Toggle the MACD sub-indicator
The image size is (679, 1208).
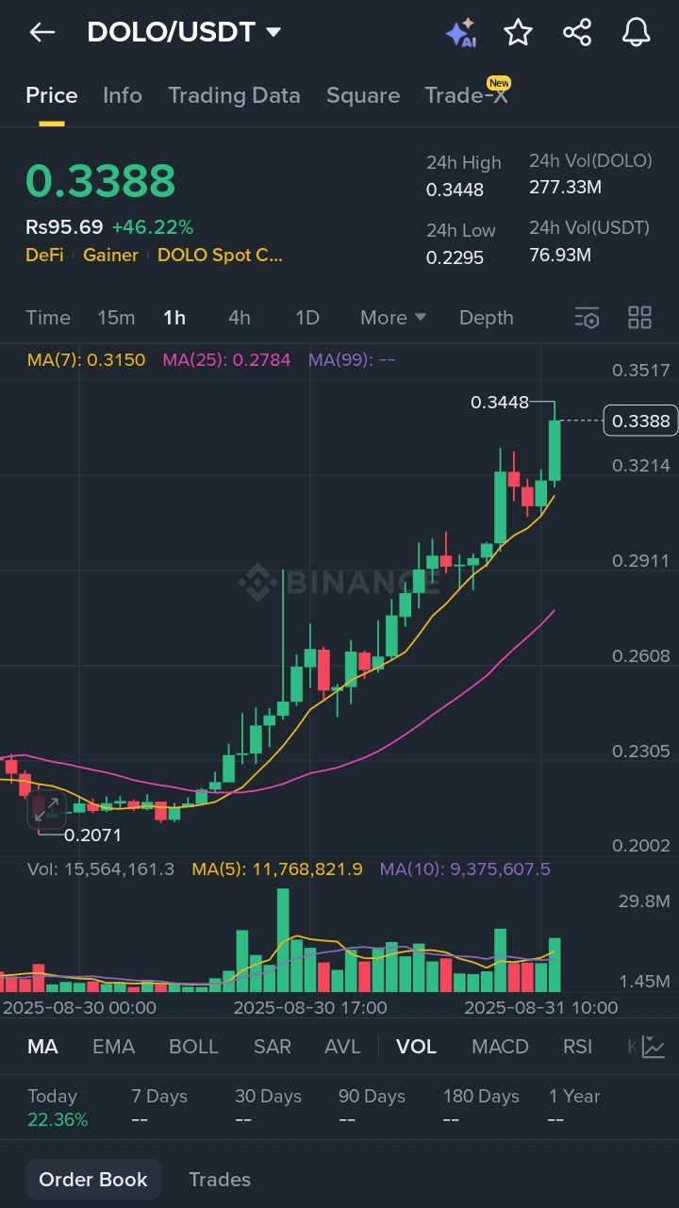click(500, 1047)
